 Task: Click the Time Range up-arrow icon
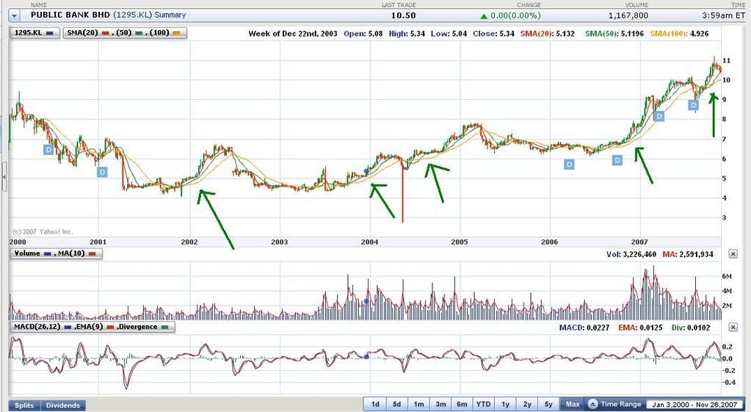tap(592, 405)
